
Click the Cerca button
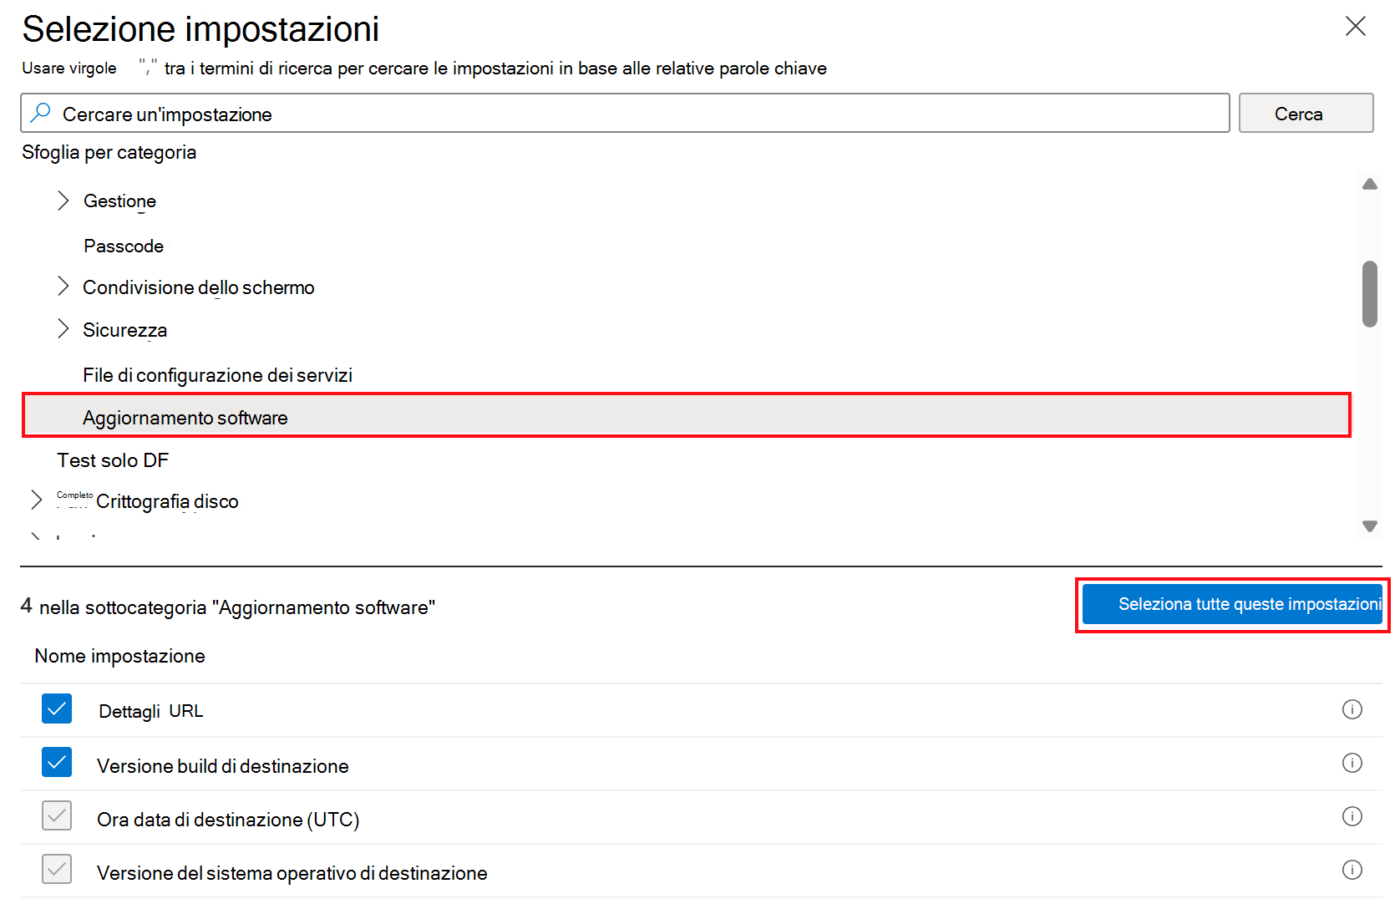click(x=1306, y=113)
